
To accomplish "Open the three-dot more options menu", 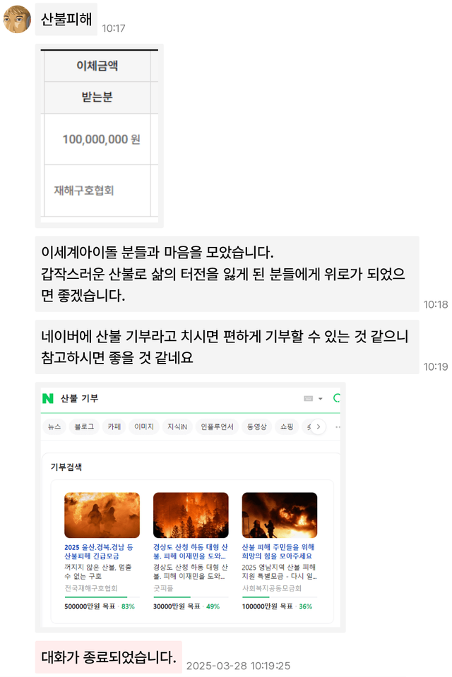I will point(338,427).
